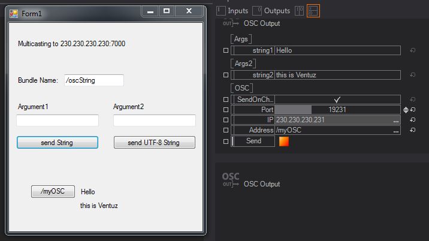Collapse the OSC property group header

coord(242,88)
